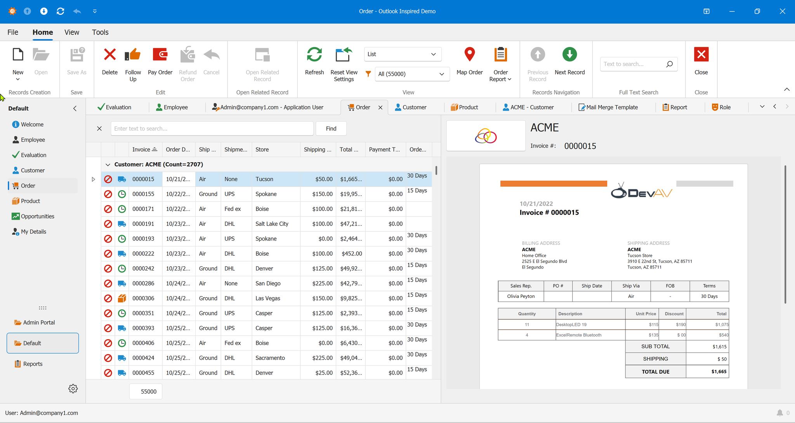This screenshot has width=795, height=423.
Task: Click the red Close ribbon icon
Action: pyautogui.click(x=701, y=55)
